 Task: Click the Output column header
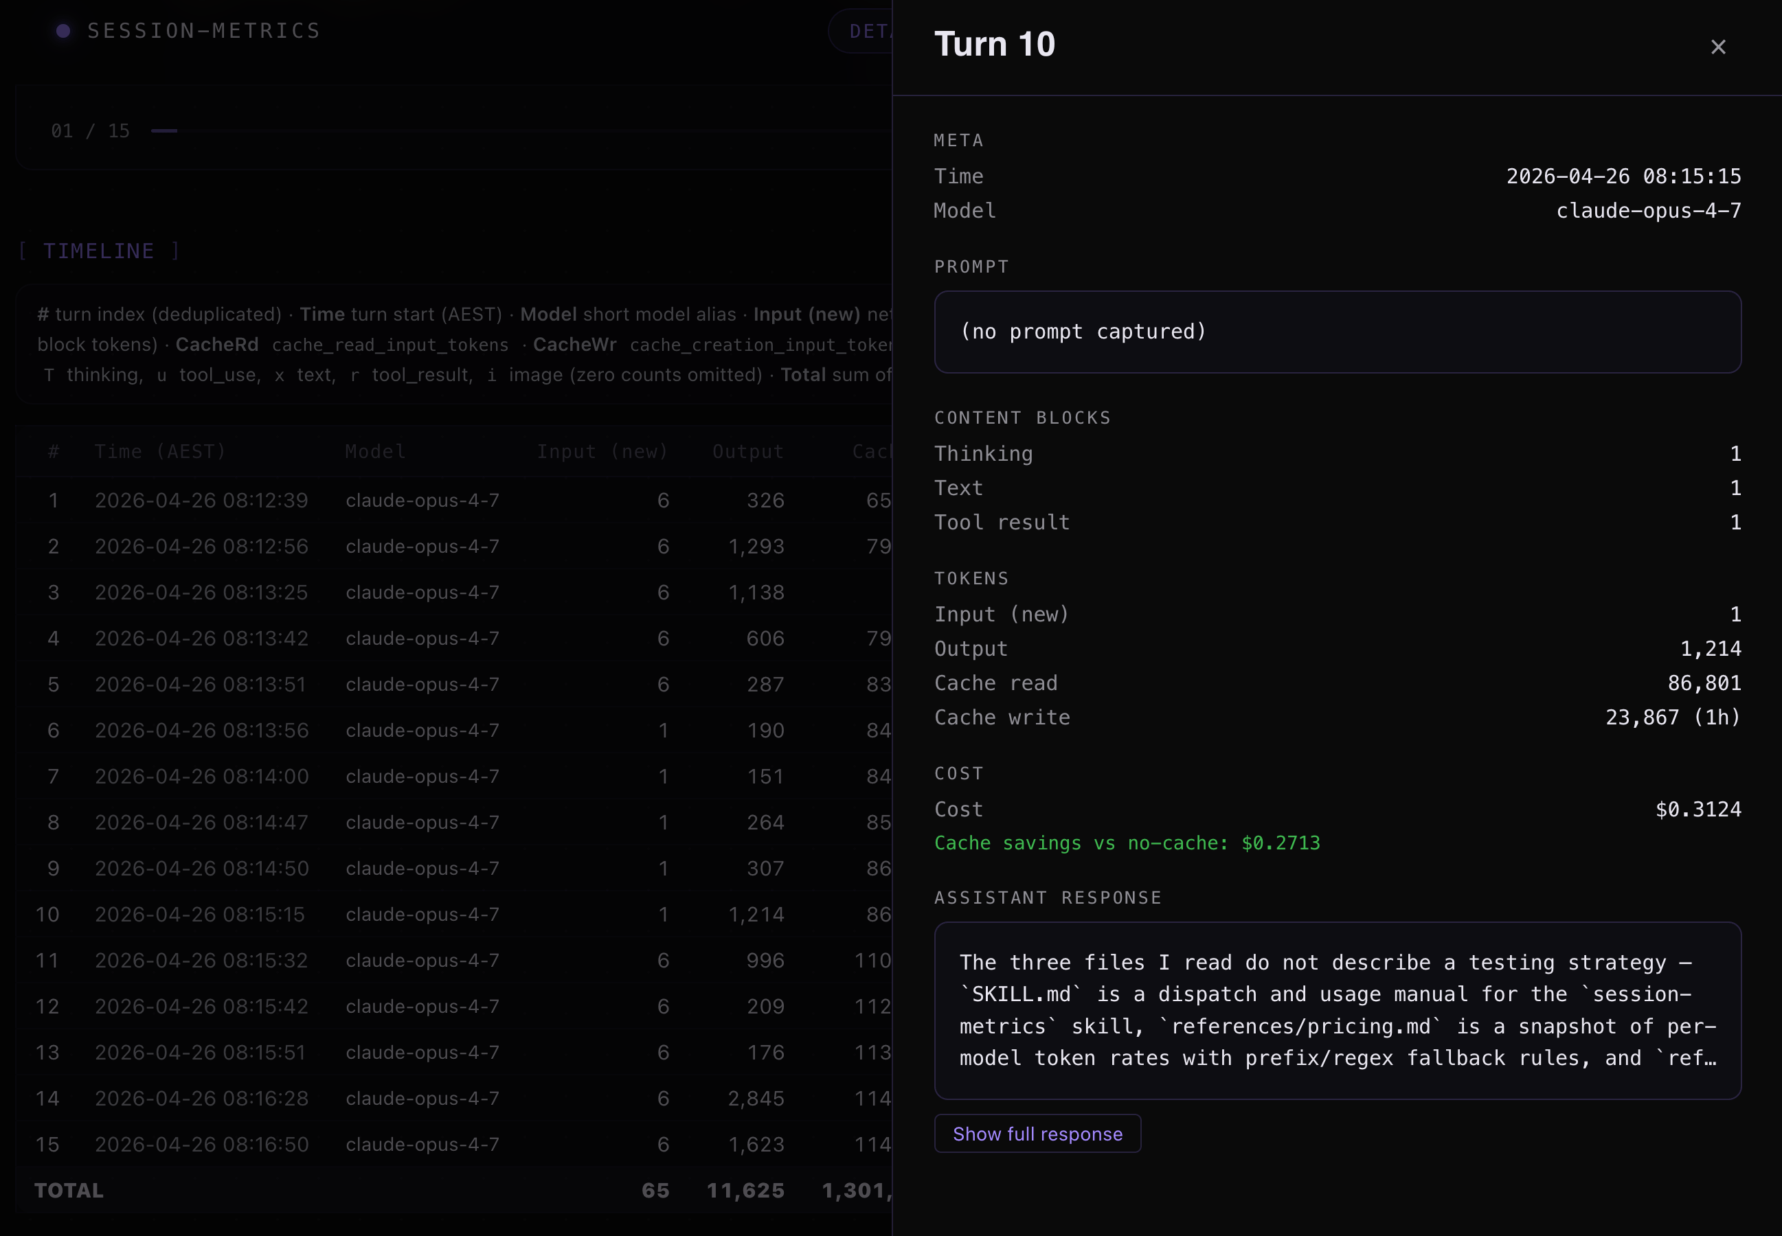pos(747,452)
